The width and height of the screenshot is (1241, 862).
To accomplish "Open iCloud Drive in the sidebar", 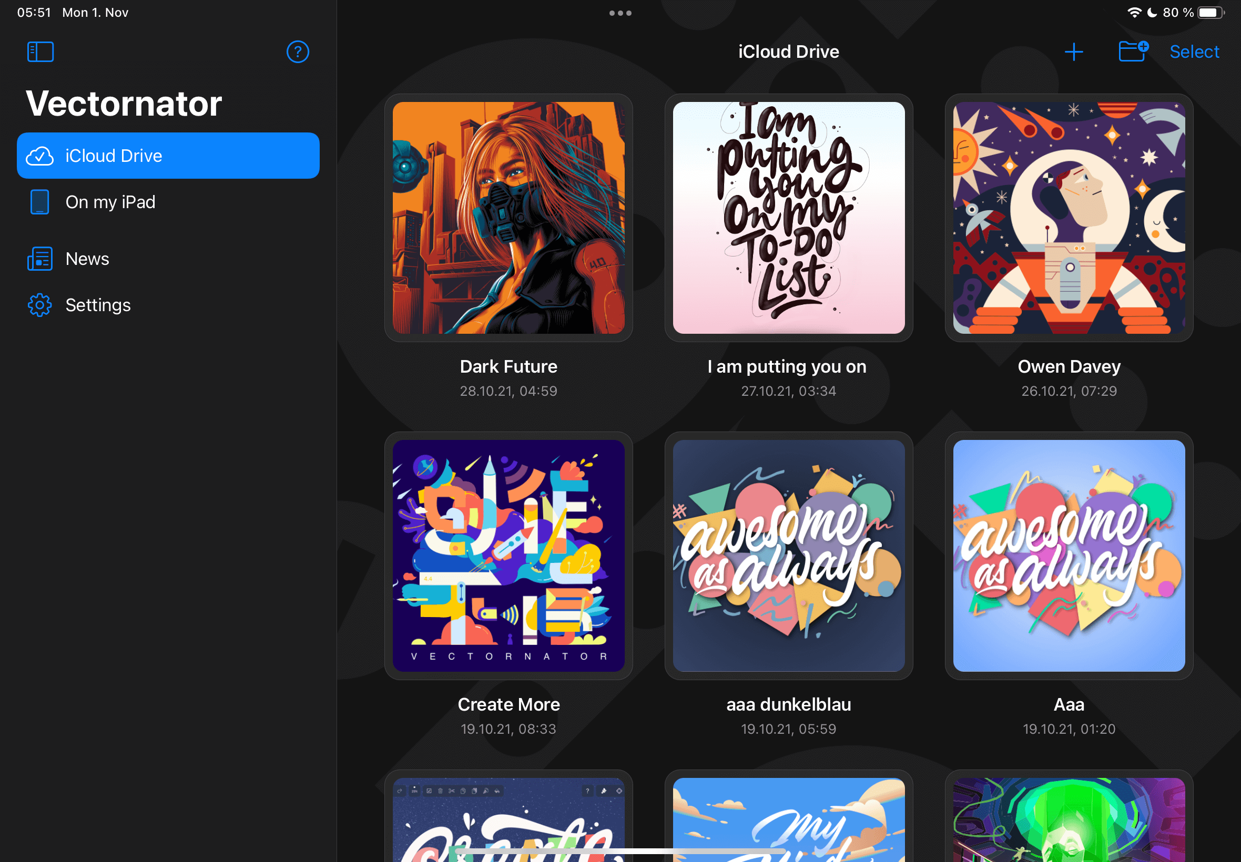I will [168, 156].
